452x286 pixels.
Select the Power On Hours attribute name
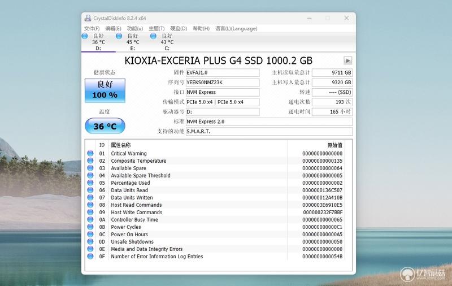pos(129,235)
